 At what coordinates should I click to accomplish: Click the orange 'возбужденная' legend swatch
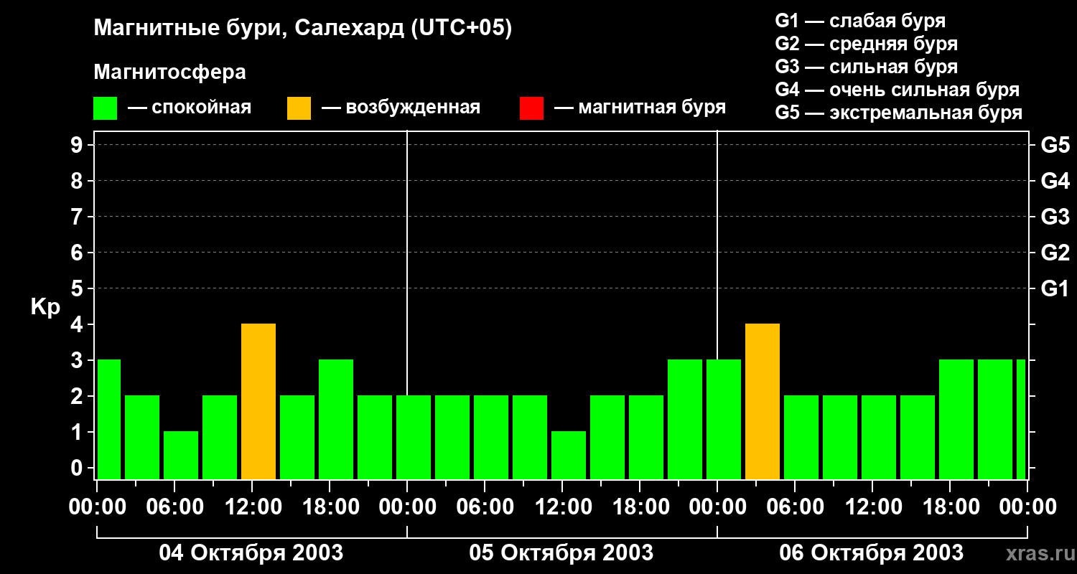(299, 108)
